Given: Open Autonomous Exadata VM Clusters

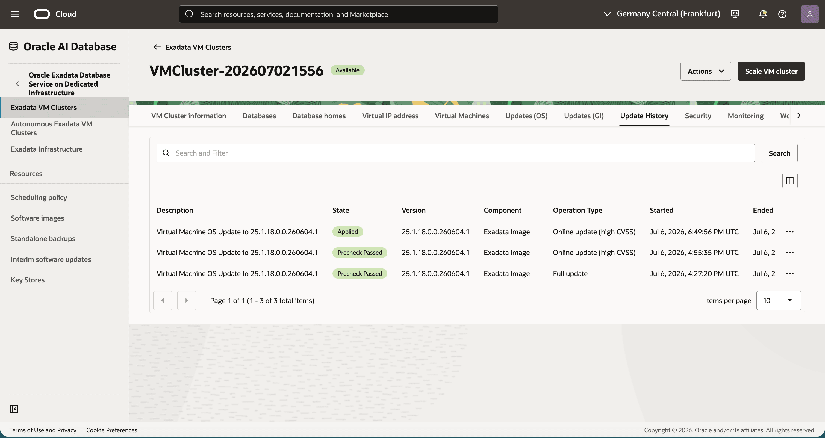Looking at the screenshot, I should (52, 128).
